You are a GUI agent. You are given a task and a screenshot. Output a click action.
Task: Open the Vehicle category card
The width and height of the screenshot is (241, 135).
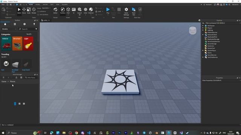click(x=6, y=43)
